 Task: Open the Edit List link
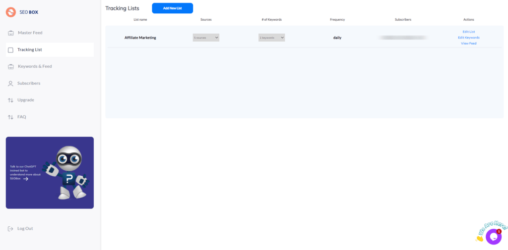(x=468, y=32)
